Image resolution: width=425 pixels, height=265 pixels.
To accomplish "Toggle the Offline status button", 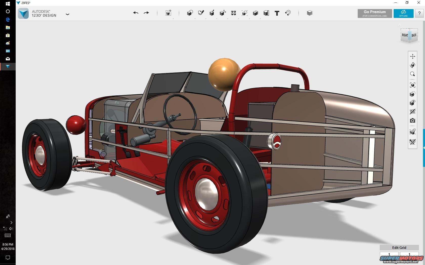I will [403, 13].
